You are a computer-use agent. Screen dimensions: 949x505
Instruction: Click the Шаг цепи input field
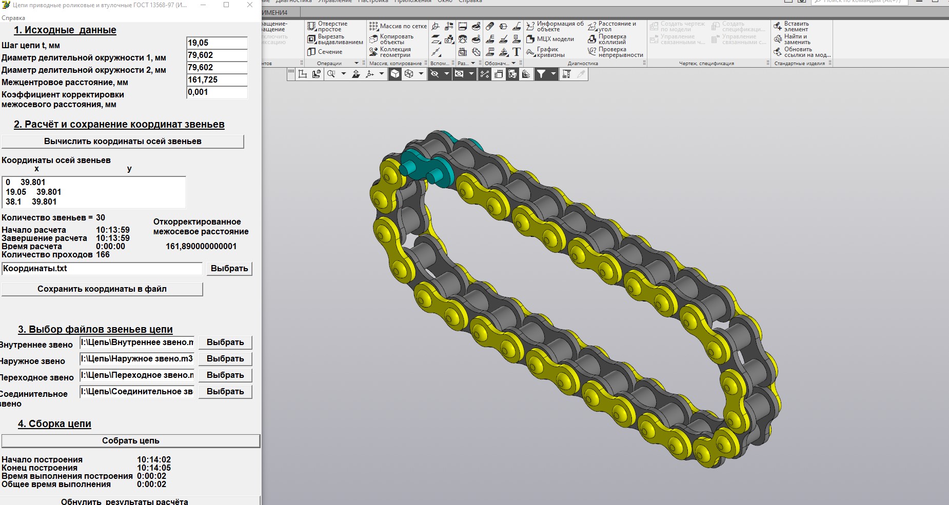pos(217,43)
